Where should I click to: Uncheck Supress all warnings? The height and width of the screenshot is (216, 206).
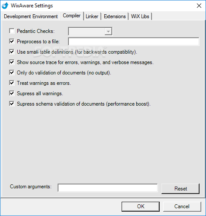pos(12,93)
